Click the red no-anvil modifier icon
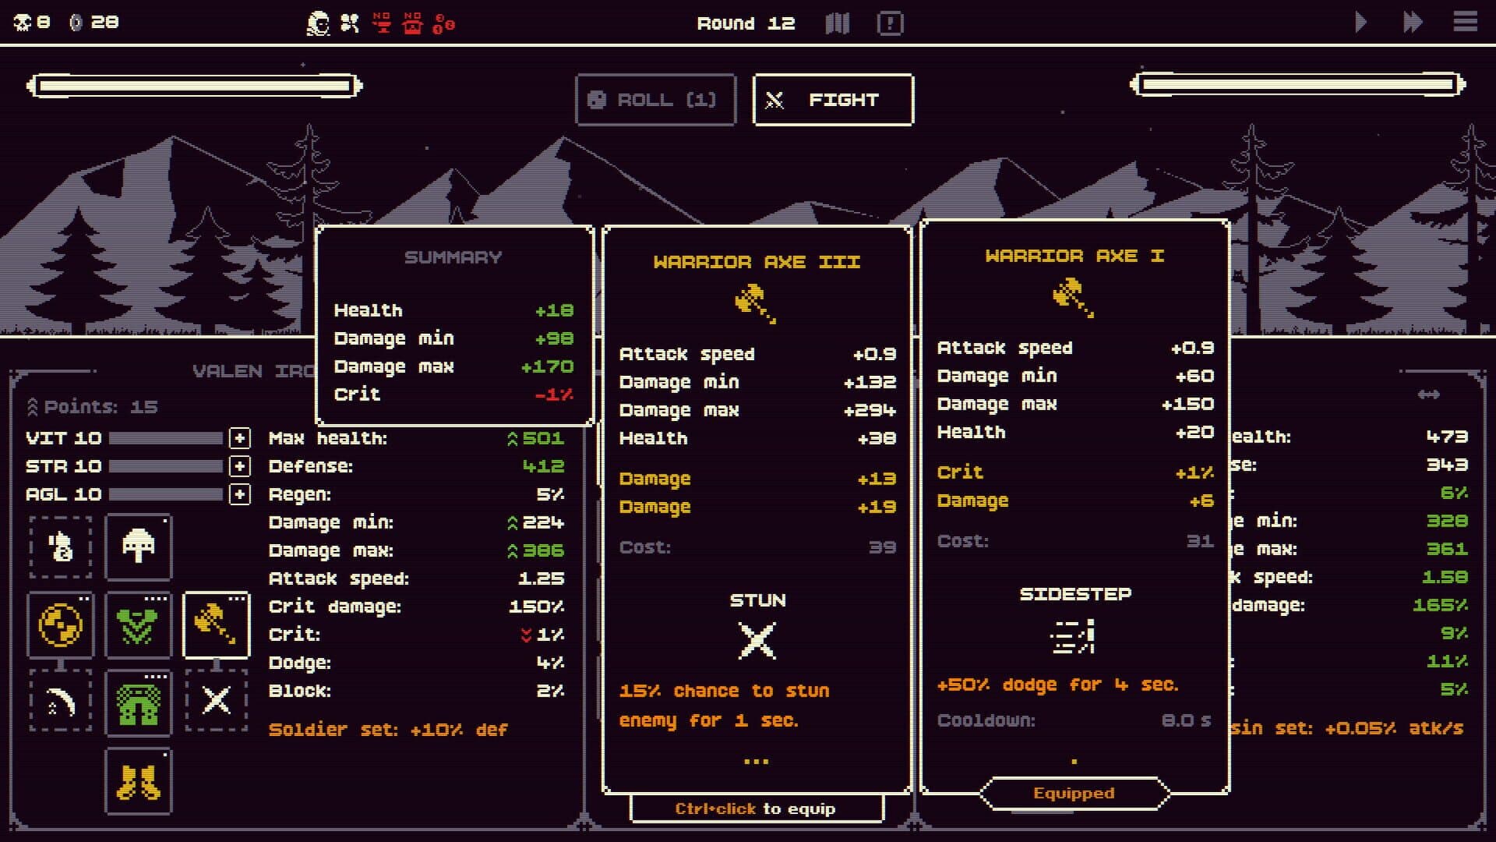Viewport: 1496px width, 842px height. point(381,23)
